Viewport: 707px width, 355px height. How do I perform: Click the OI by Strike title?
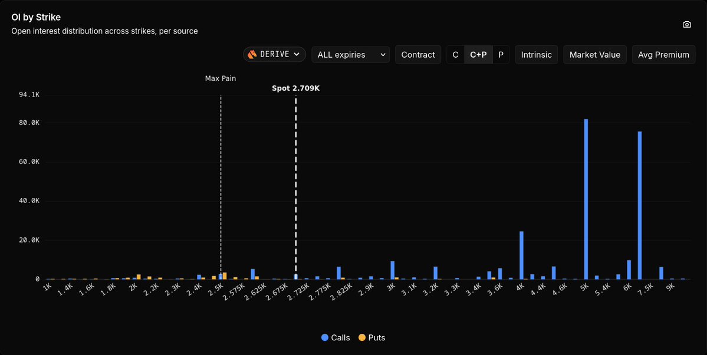36,18
